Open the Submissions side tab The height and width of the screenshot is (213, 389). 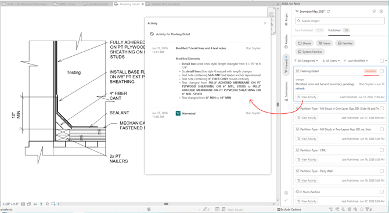[286, 91]
